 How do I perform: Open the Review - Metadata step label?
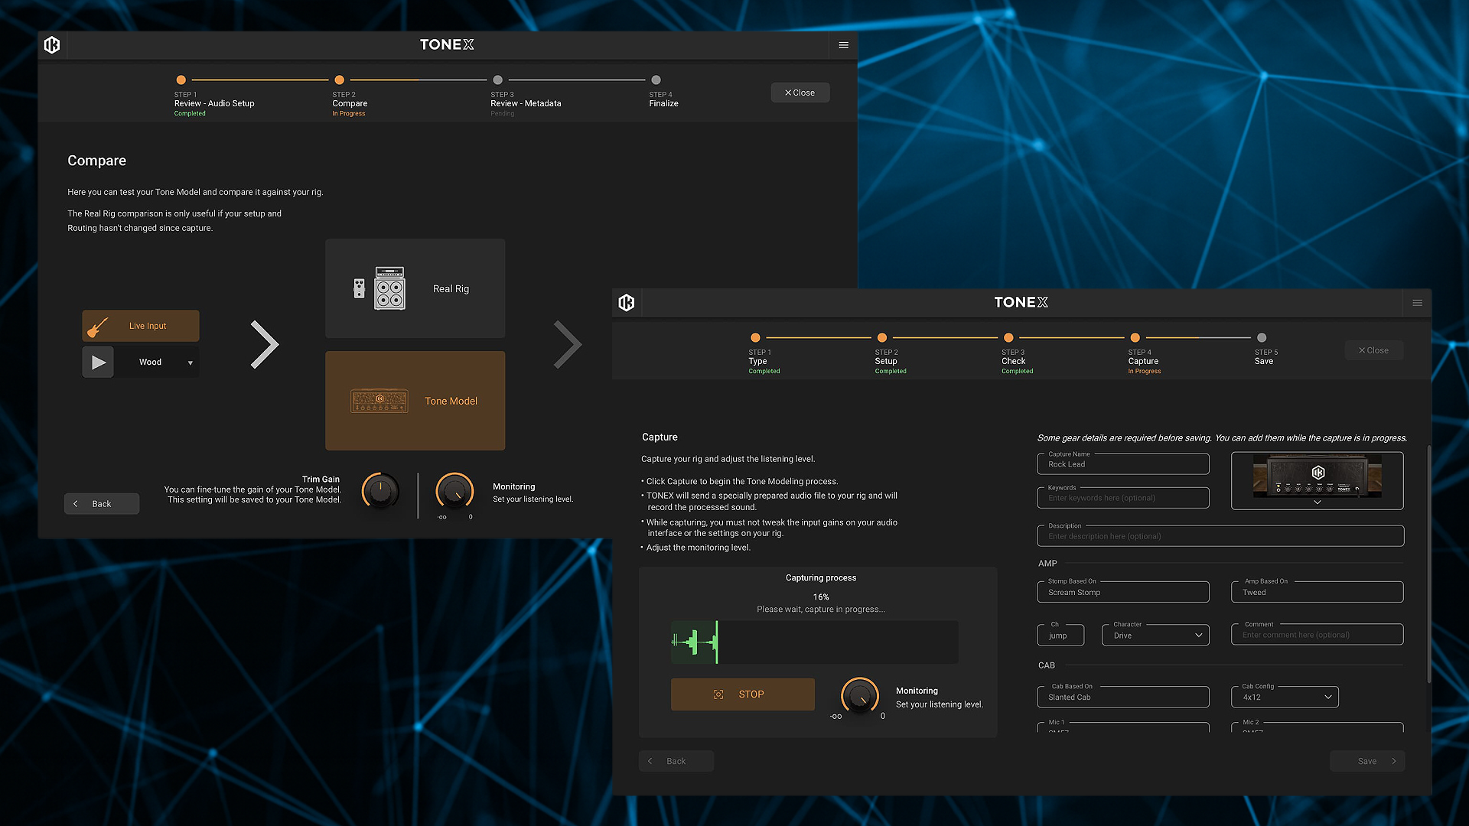click(526, 103)
